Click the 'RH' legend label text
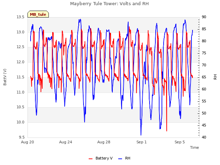Screen dimensions: 220x165 pos(128,158)
